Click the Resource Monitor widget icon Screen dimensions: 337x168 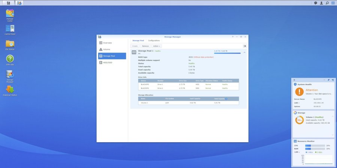295,141
